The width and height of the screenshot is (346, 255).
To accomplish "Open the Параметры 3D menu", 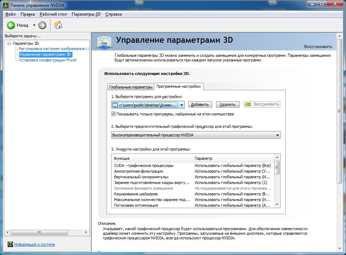I will tap(86, 14).
